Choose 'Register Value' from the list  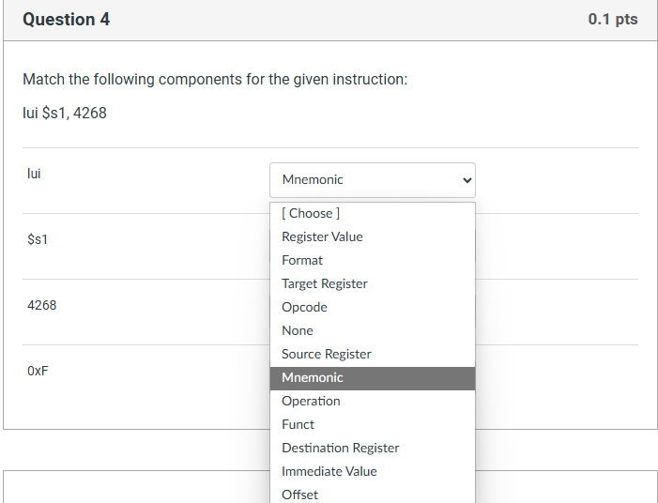[373, 237]
